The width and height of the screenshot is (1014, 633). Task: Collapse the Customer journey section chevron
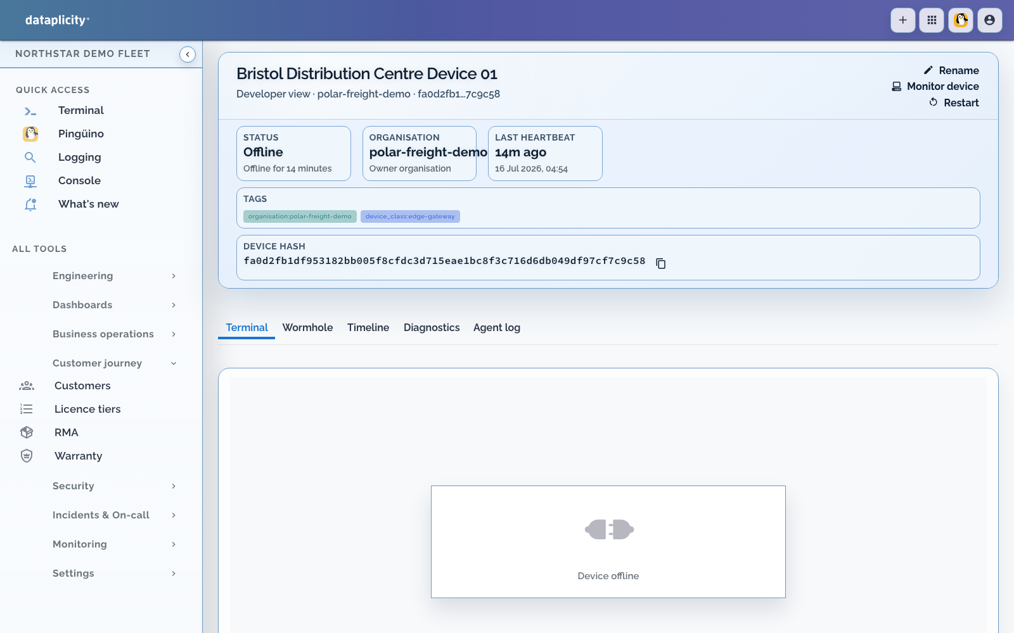(174, 363)
